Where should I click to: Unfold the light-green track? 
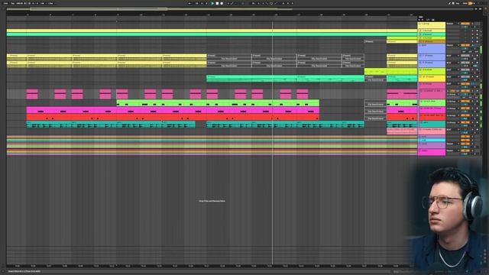(x=421, y=102)
